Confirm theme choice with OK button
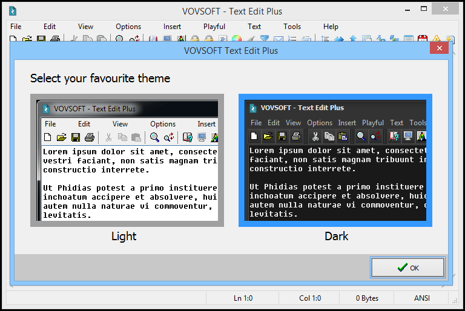Image resolution: width=465 pixels, height=311 pixels. [407, 267]
